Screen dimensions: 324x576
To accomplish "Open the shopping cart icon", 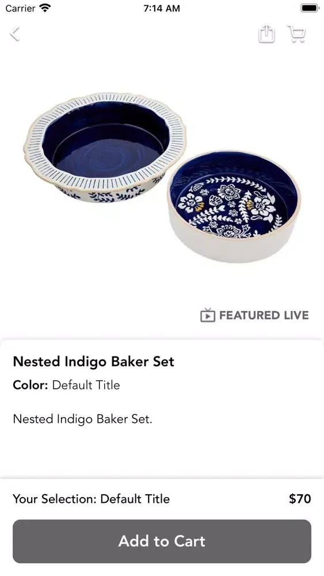I will (296, 34).
